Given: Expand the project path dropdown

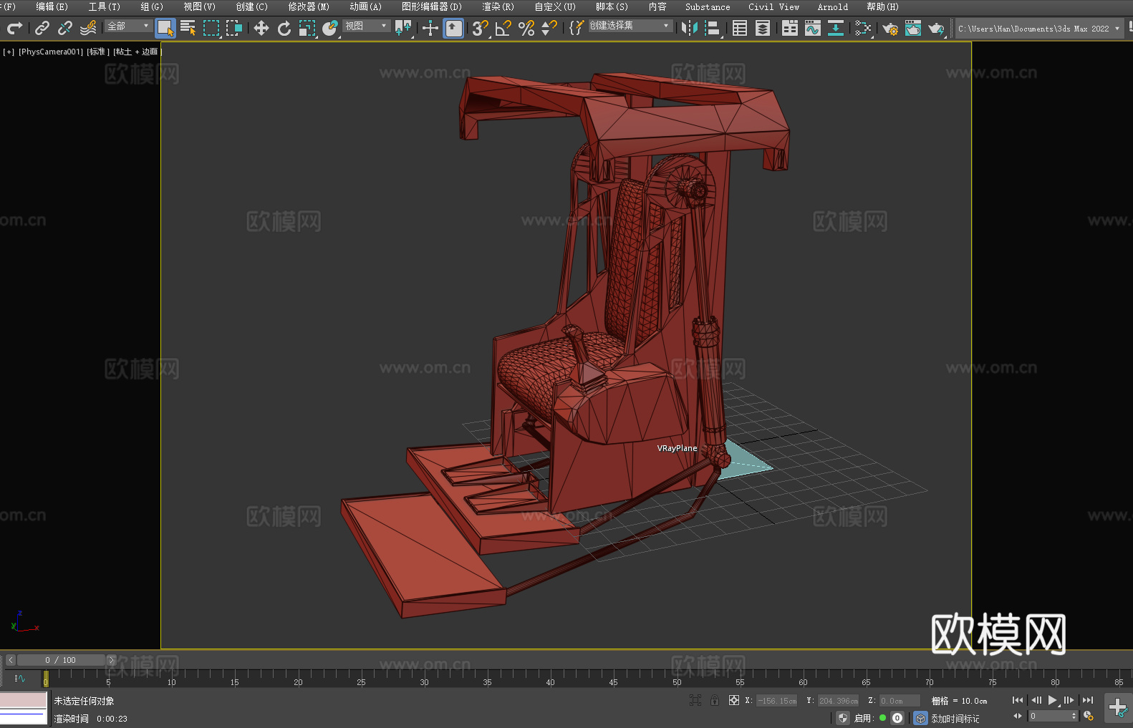Looking at the screenshot, I should click(1117, 29).
